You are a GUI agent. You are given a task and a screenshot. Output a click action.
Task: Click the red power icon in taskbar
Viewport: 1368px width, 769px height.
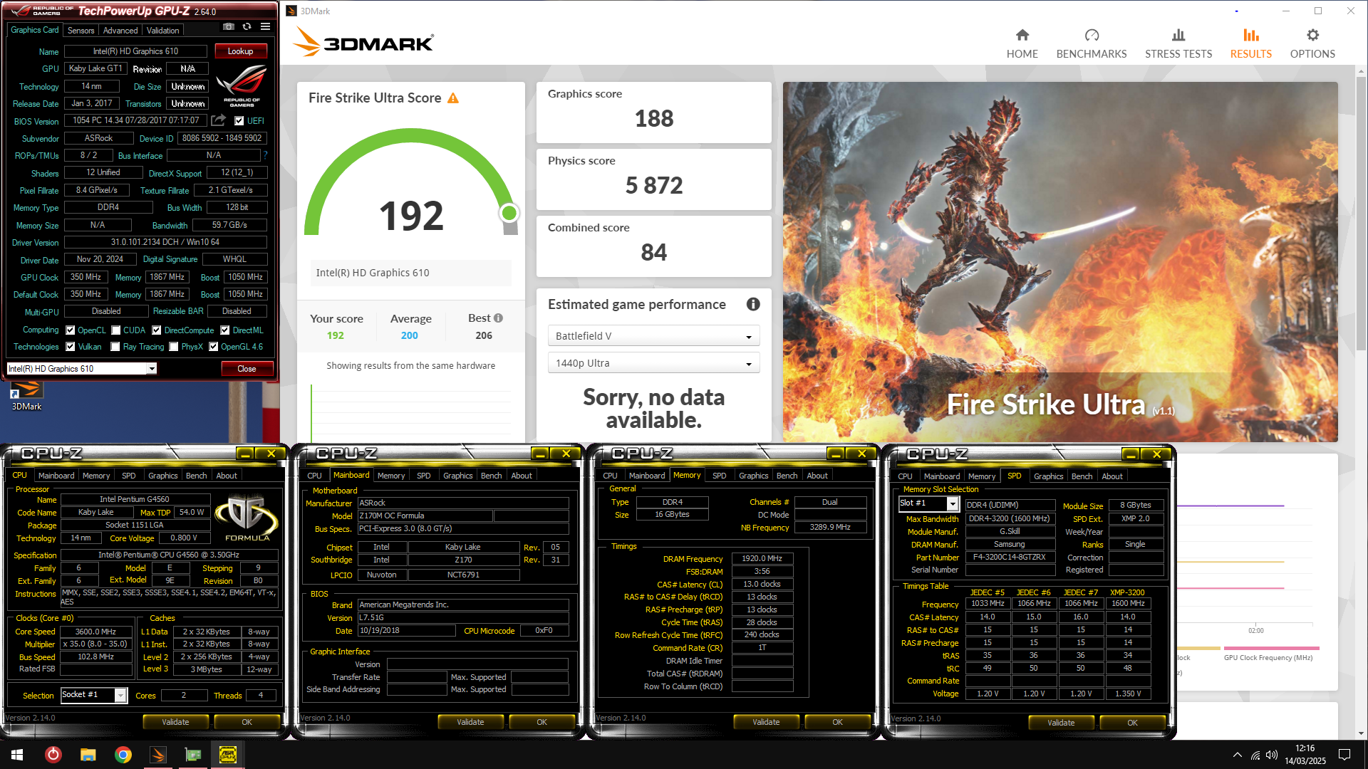tap(53, 755)
